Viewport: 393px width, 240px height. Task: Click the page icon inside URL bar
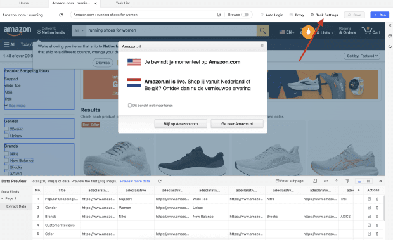pyautogui.click(x=219, y=15)
